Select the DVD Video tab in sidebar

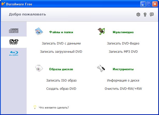coord(14,42)
